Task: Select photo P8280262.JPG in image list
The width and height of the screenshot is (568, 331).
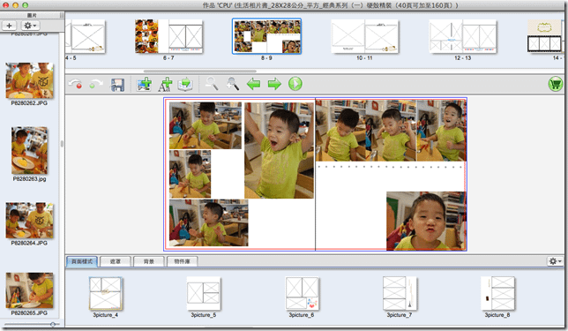Action: [29, 80]
